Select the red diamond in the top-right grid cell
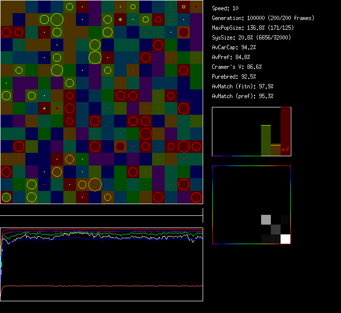 pos(196,7)
